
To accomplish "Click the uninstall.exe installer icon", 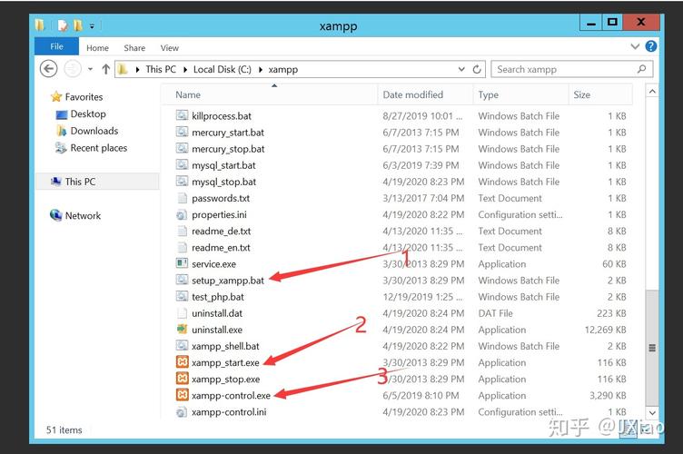I will [x=182, y=329].
